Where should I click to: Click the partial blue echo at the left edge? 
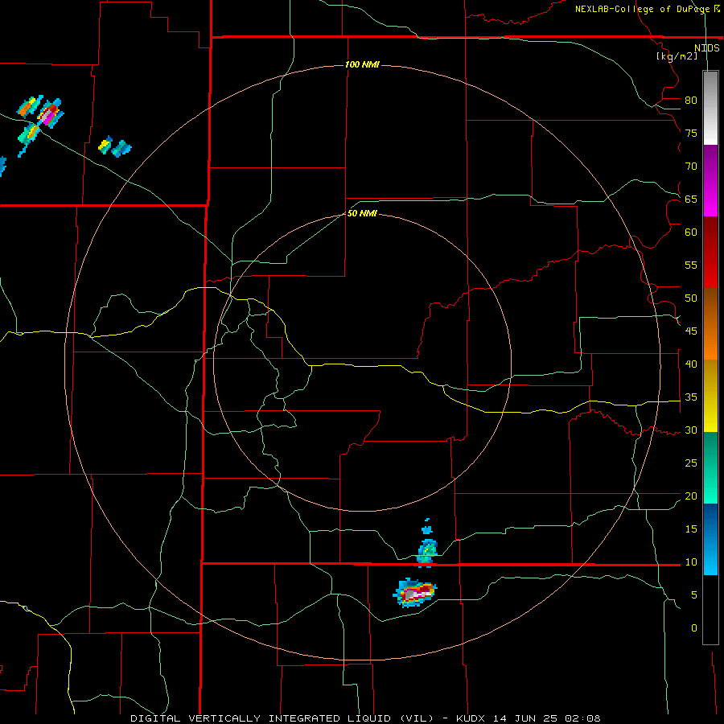(x=2, y=167)
